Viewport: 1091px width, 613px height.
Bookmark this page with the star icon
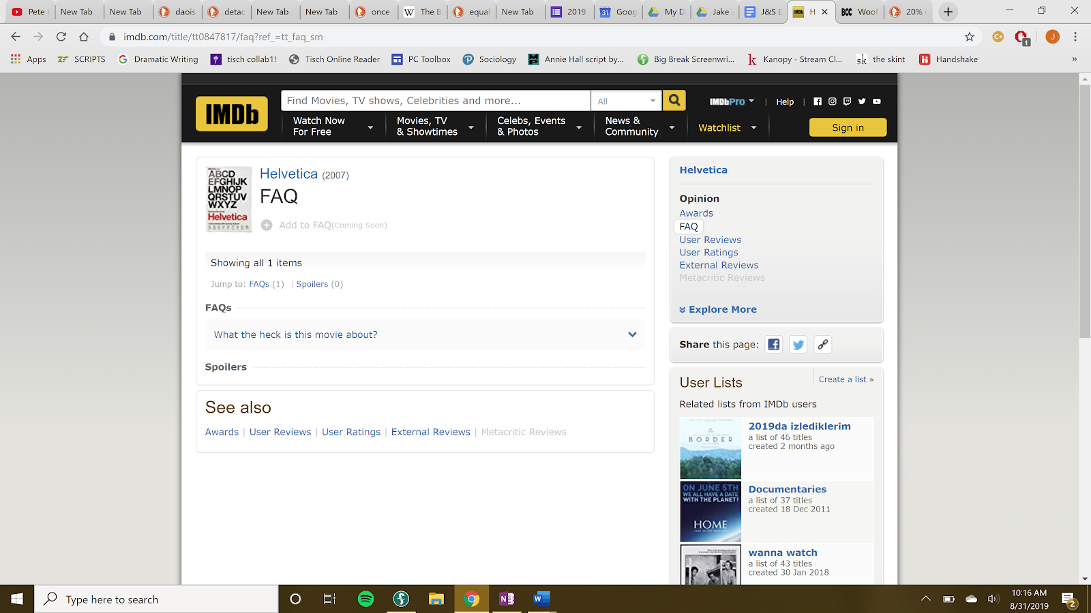970,37
